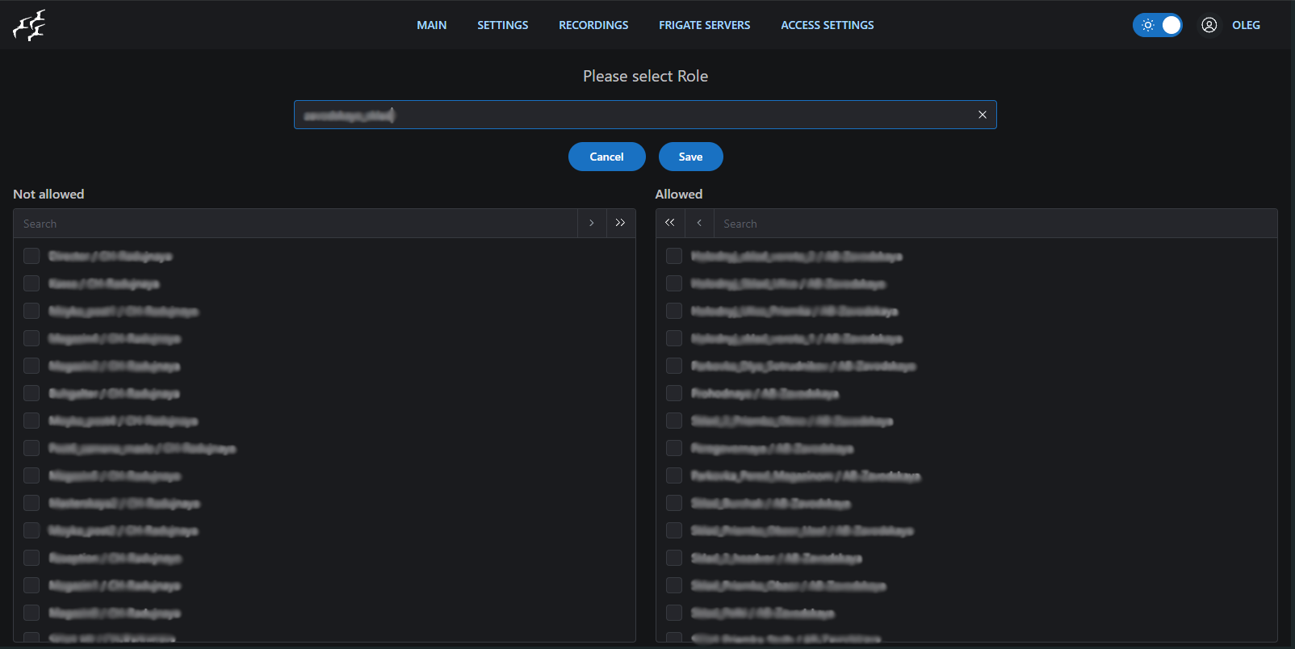
Task: Click the sun icon in theme switch
Action: coord(1147,25)
